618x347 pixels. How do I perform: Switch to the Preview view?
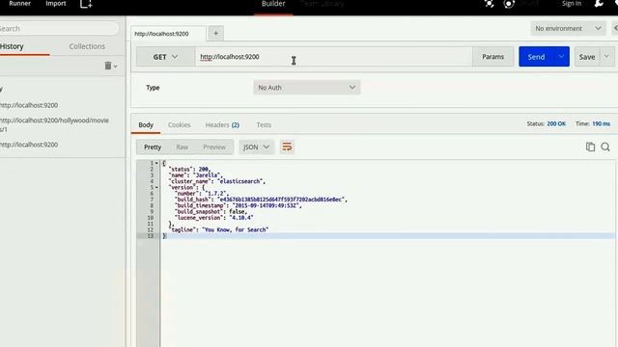(x=214, y=147)
